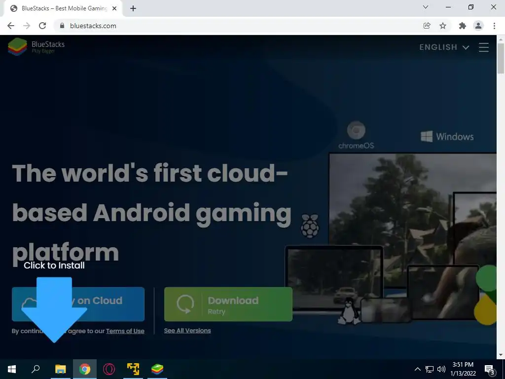Open the hamburger menu icon

pos(483,47)
